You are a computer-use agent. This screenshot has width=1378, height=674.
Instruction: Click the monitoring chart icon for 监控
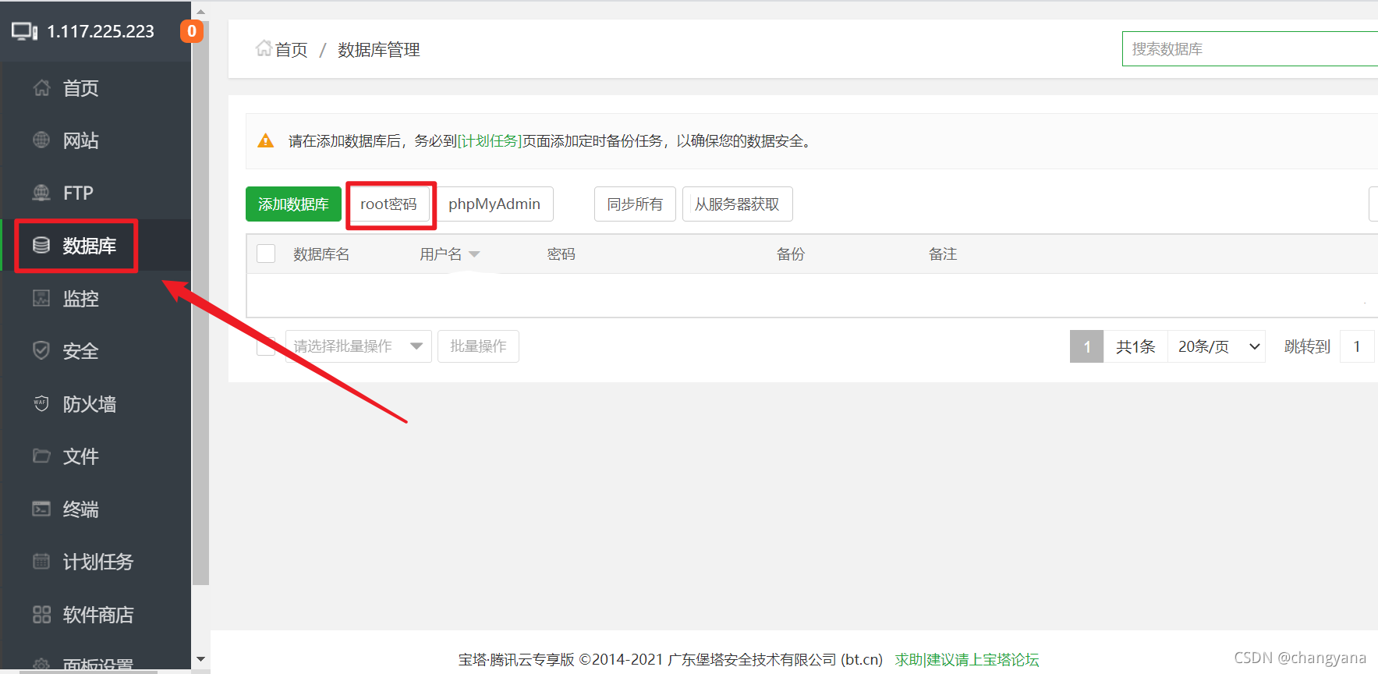42,298
